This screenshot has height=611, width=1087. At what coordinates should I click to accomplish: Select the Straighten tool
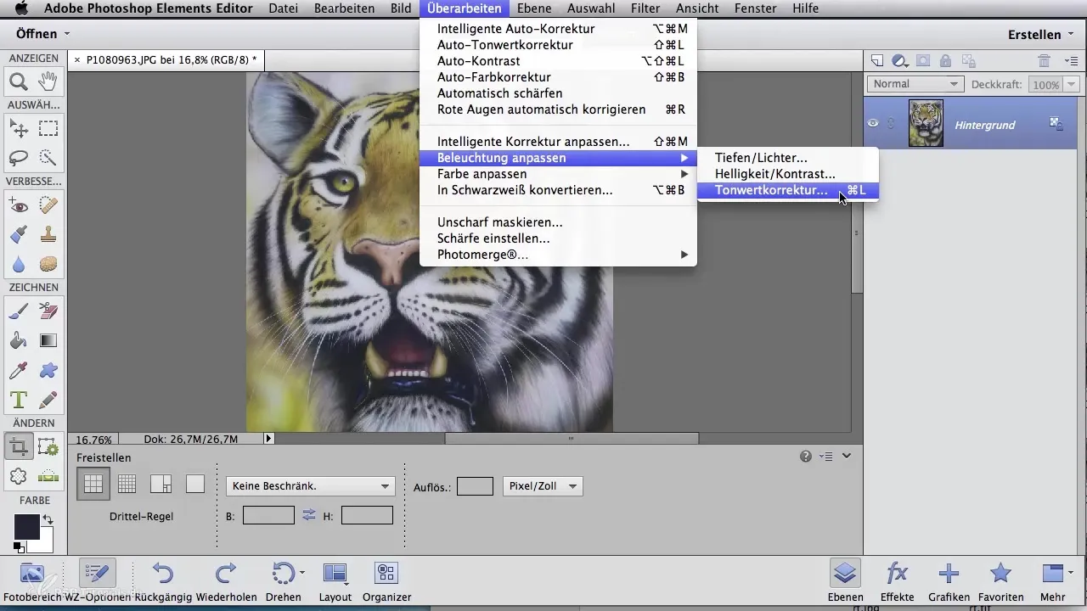[48, 476]
